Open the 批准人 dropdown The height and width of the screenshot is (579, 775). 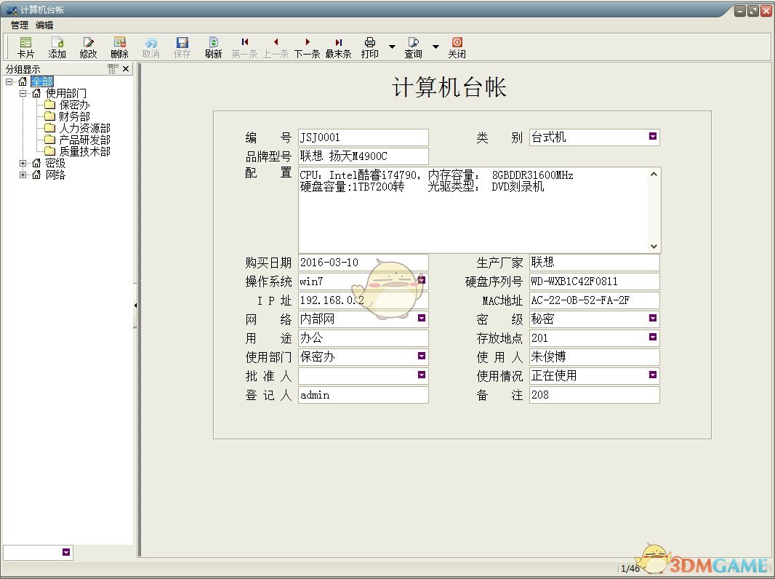(x=421, y=375)
